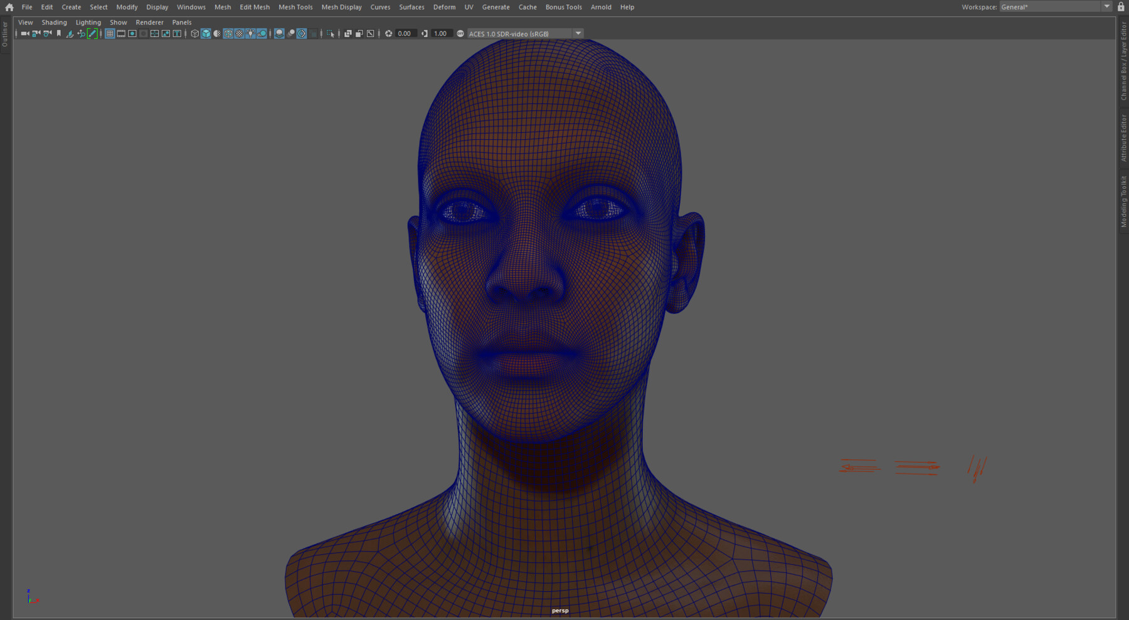Click the view transform dropdown arrow
1129x620 pixels.
click(x=578, y=34)
